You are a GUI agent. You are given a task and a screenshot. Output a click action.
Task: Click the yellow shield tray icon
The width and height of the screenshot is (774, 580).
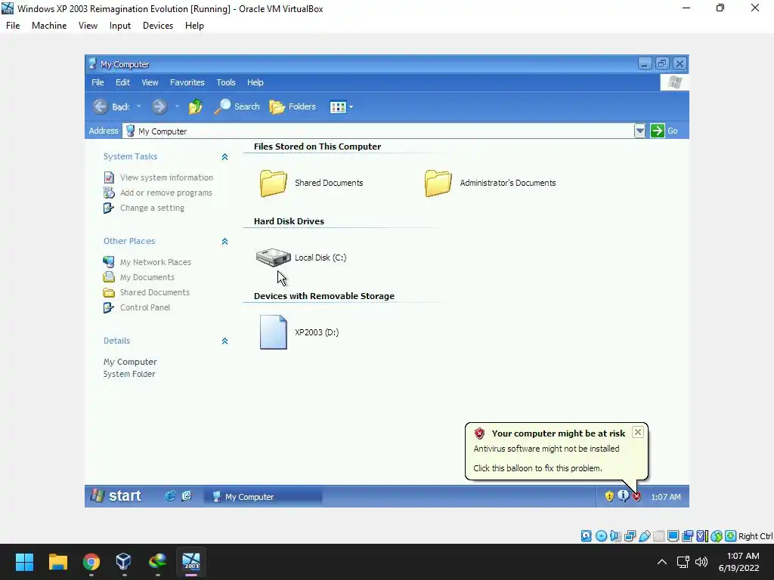[x=609, y=497]
